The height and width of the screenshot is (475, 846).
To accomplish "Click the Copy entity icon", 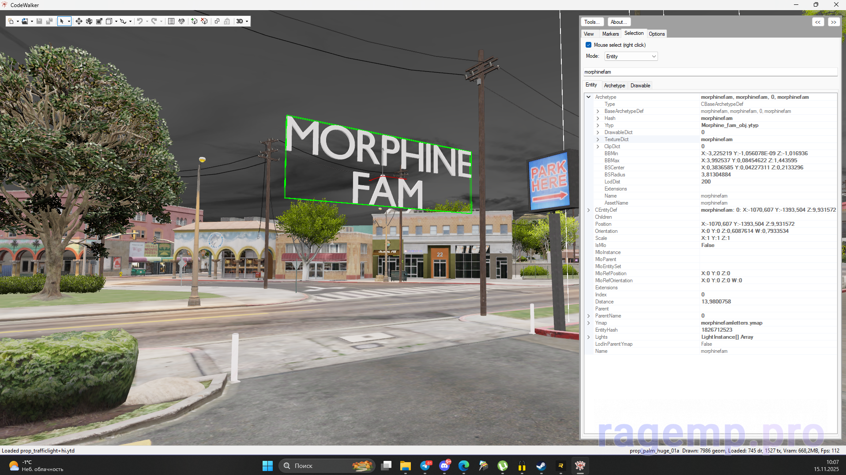I will coord(217,21).
